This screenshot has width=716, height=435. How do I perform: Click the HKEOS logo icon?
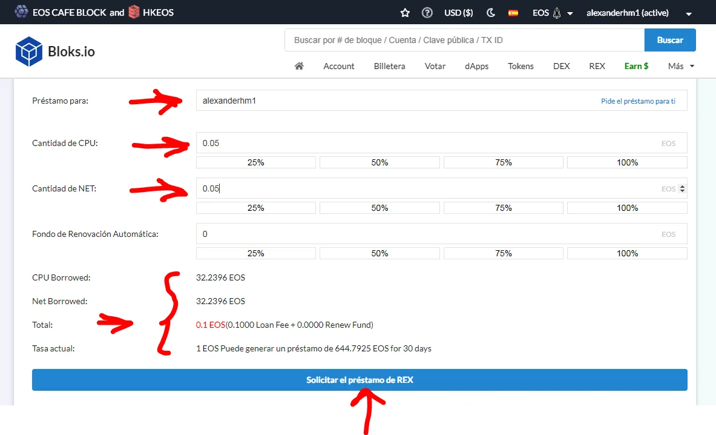134,12
